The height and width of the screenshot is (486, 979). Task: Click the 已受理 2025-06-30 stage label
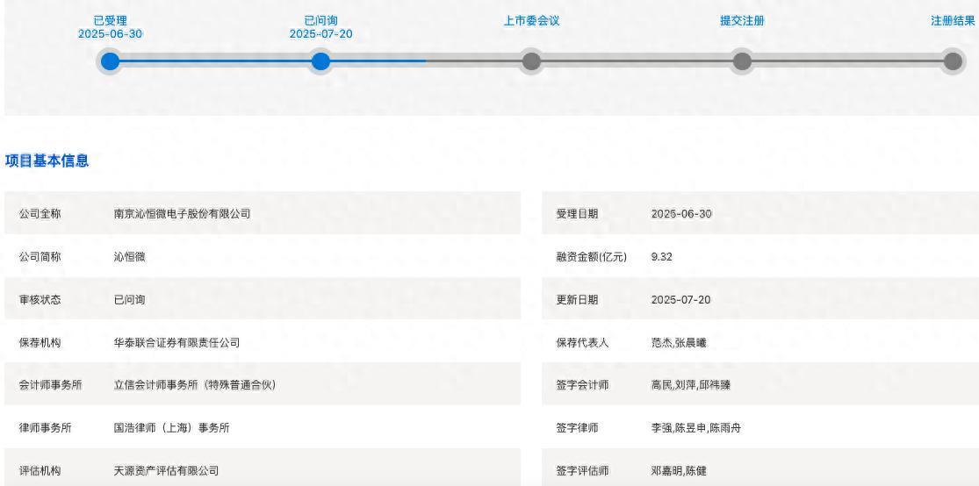110,27
